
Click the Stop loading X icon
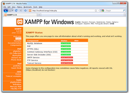pos(21,11)
